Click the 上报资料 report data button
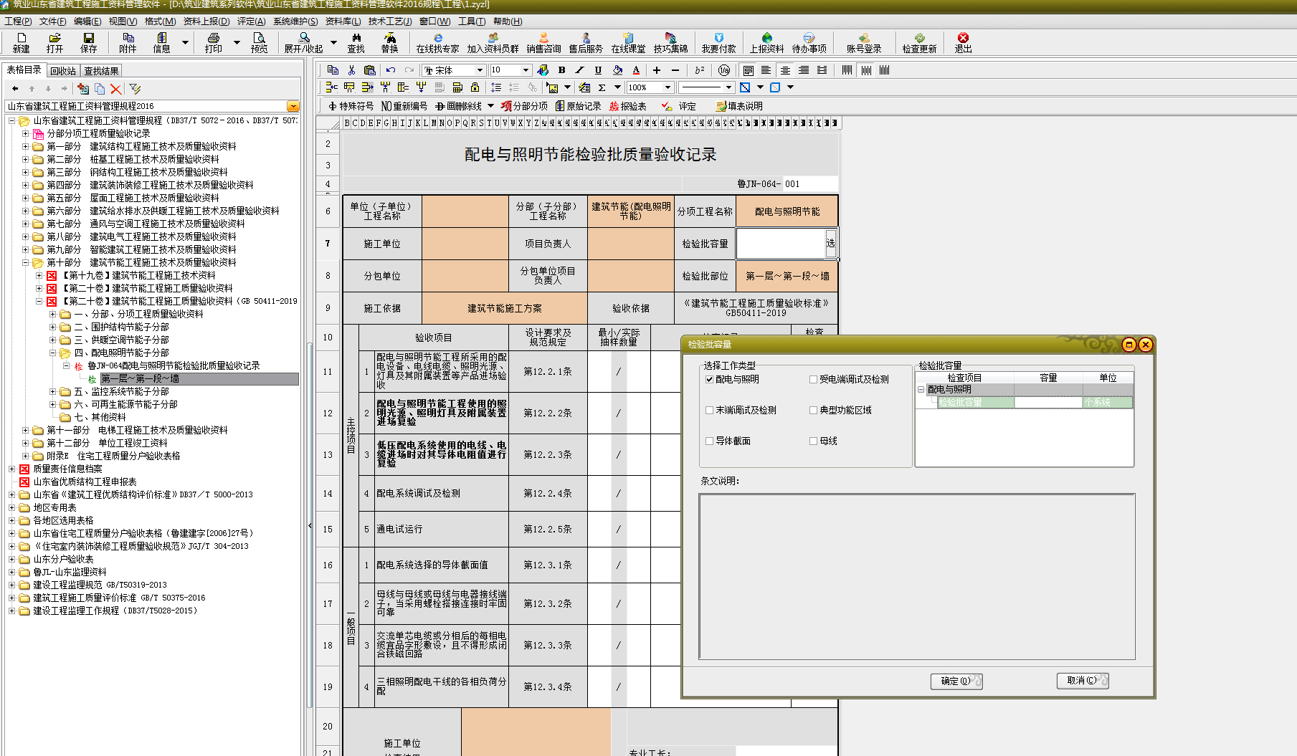 [766, 42]
